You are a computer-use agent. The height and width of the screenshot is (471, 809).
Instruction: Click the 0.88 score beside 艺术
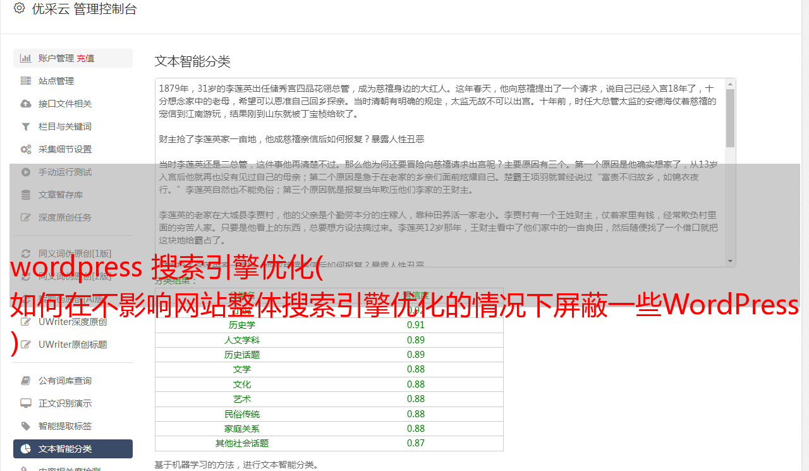click(416, 399)
